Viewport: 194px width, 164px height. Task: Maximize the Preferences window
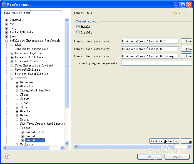(183, 5)
